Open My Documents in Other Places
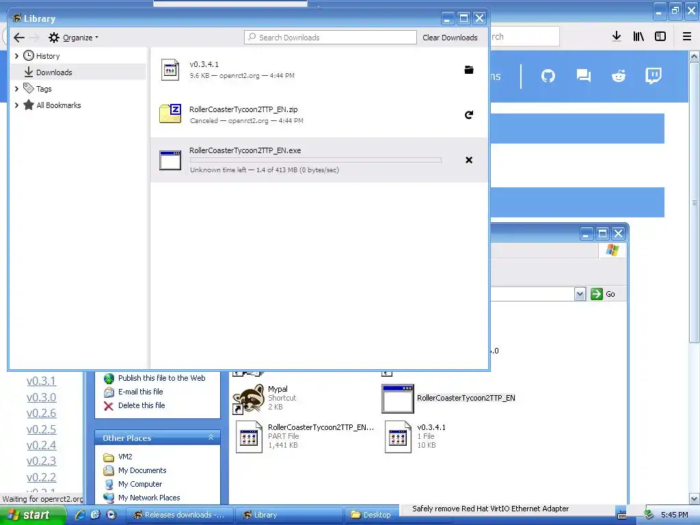Image resolution: width=700 pixels, height=525 pixels. 142,470
